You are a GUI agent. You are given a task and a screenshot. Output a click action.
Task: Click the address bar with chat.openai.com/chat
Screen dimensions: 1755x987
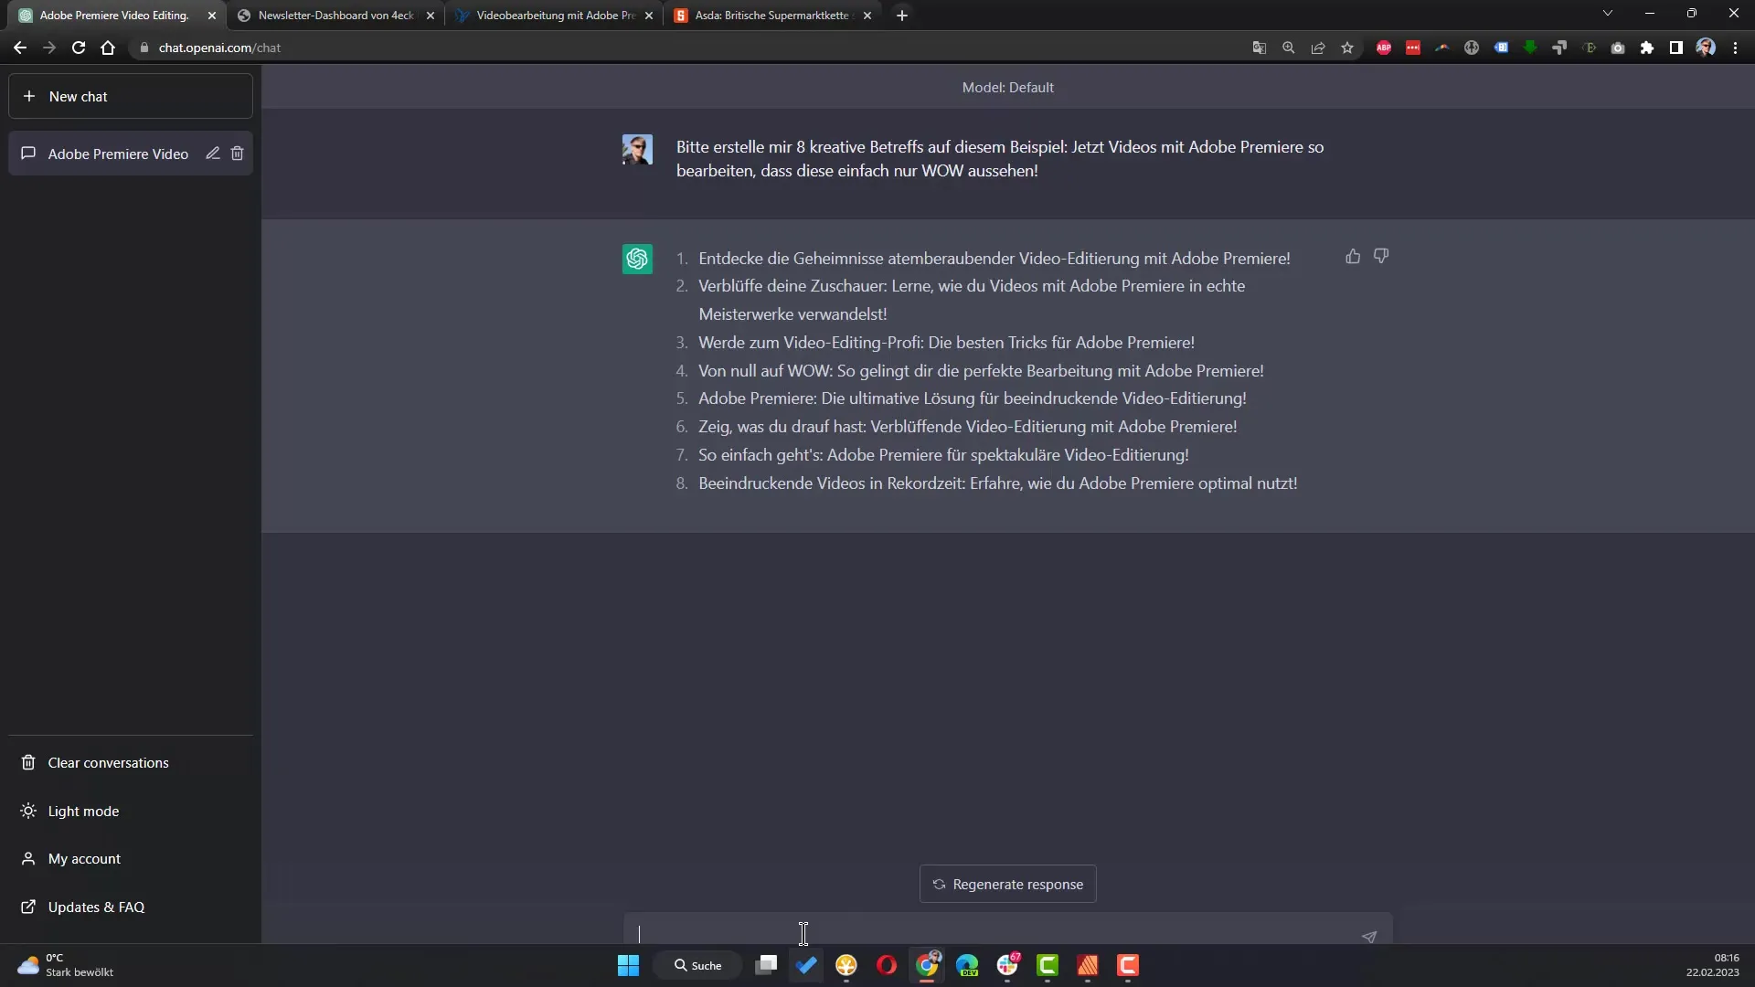pyautogui.click(x=695, y=48)
